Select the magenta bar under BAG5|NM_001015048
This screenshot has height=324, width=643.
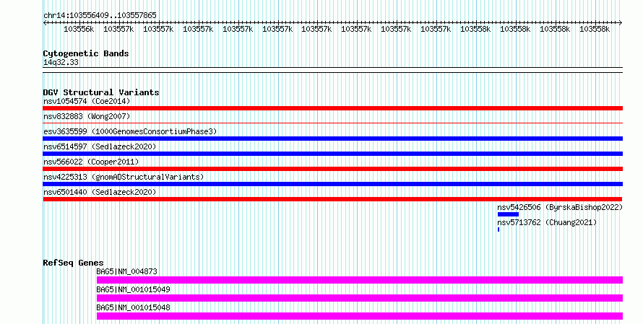(360, 316)
